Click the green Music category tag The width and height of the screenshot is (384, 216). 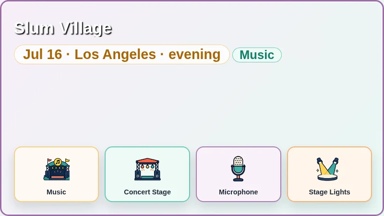(257, 55)
